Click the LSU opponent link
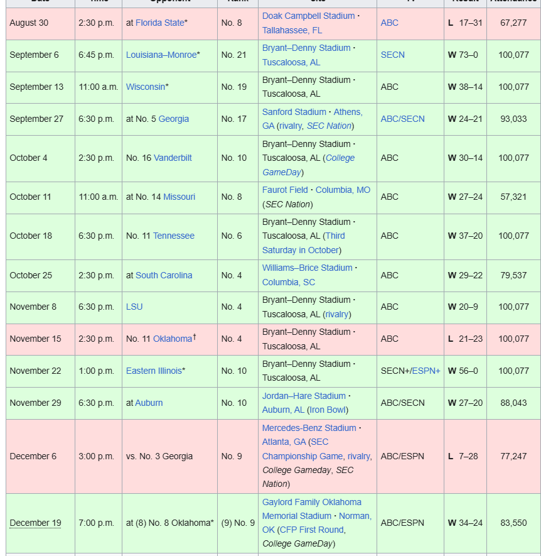Viewport: 541px width, 556px height. coord(134,307)
